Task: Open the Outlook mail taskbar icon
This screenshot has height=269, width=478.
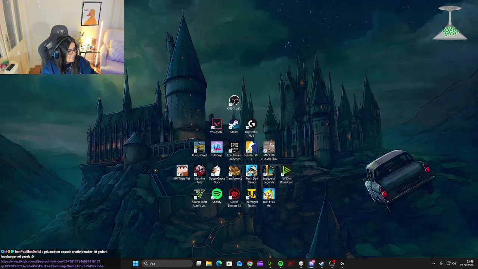Action: 240,263
